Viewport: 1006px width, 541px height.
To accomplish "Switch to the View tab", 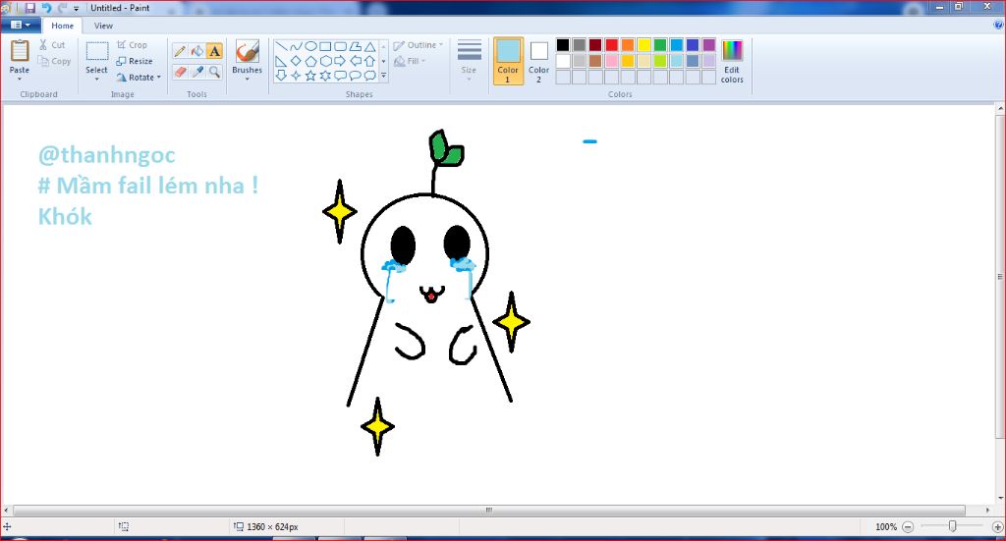I will click(103, 26).
